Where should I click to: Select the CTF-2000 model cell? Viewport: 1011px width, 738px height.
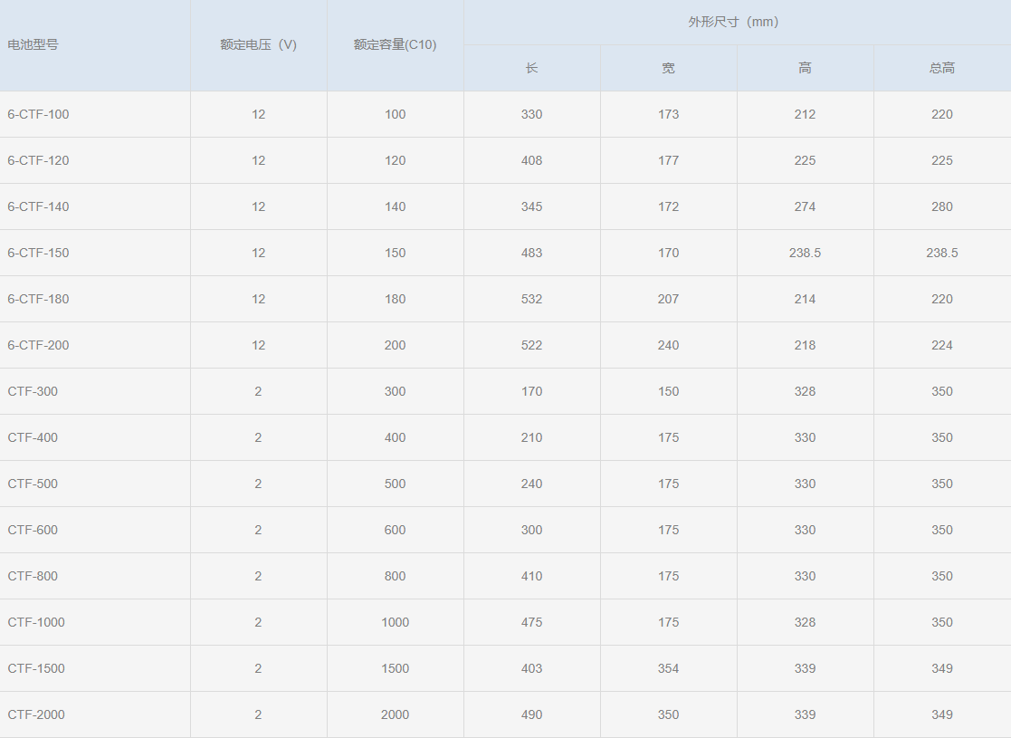pyautogui.click(x=36, y=714)
